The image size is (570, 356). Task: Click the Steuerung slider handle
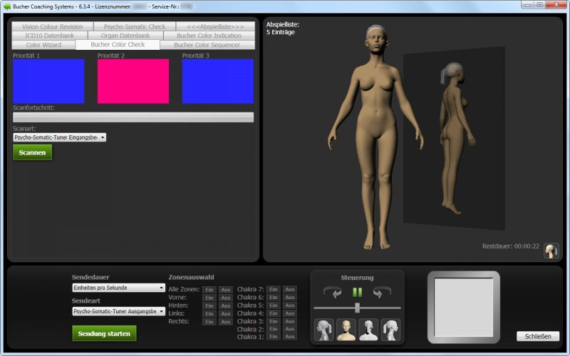358,308
